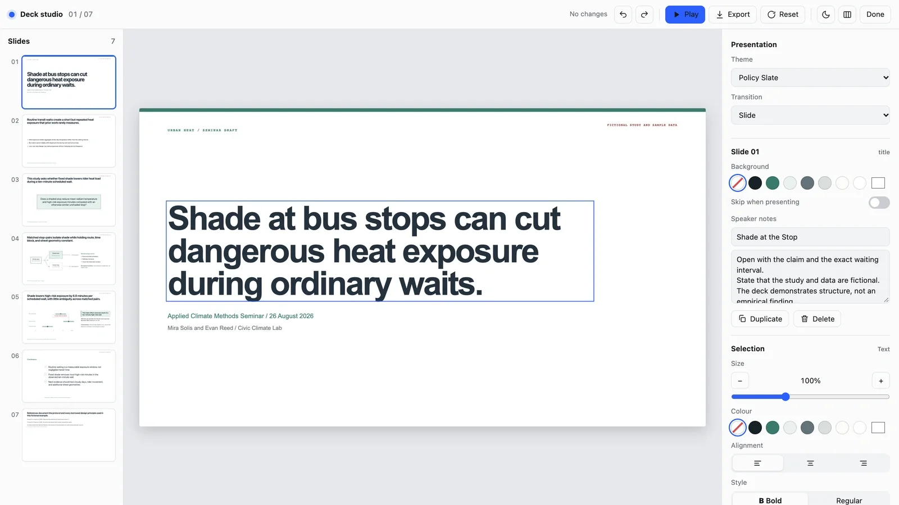Viewport: 899px width, 505px height.
Task: Open the Theme dropdown Policy Slate
Action: tap(810, 77)
